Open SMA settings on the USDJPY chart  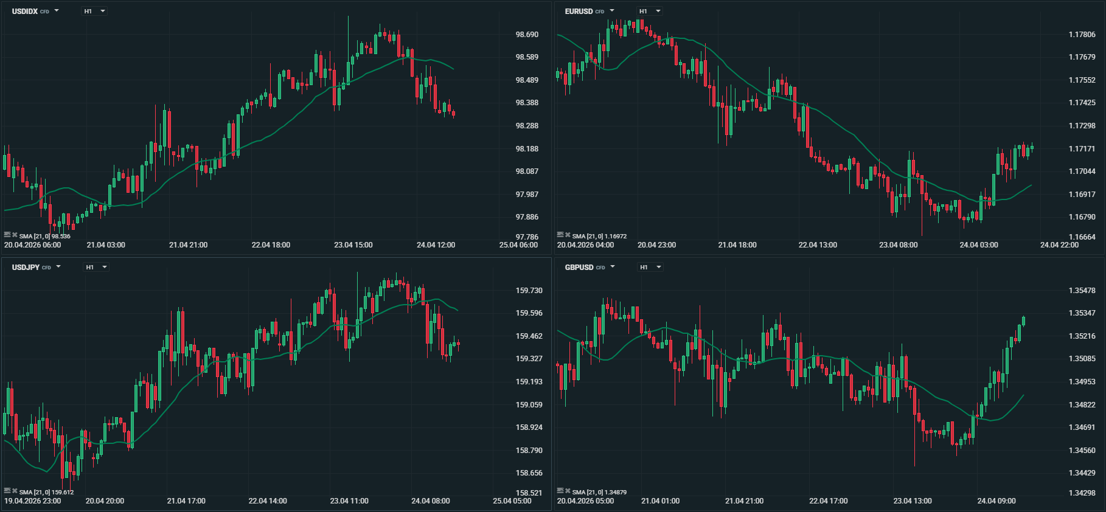pyautogui.click(x=7, y=491)
